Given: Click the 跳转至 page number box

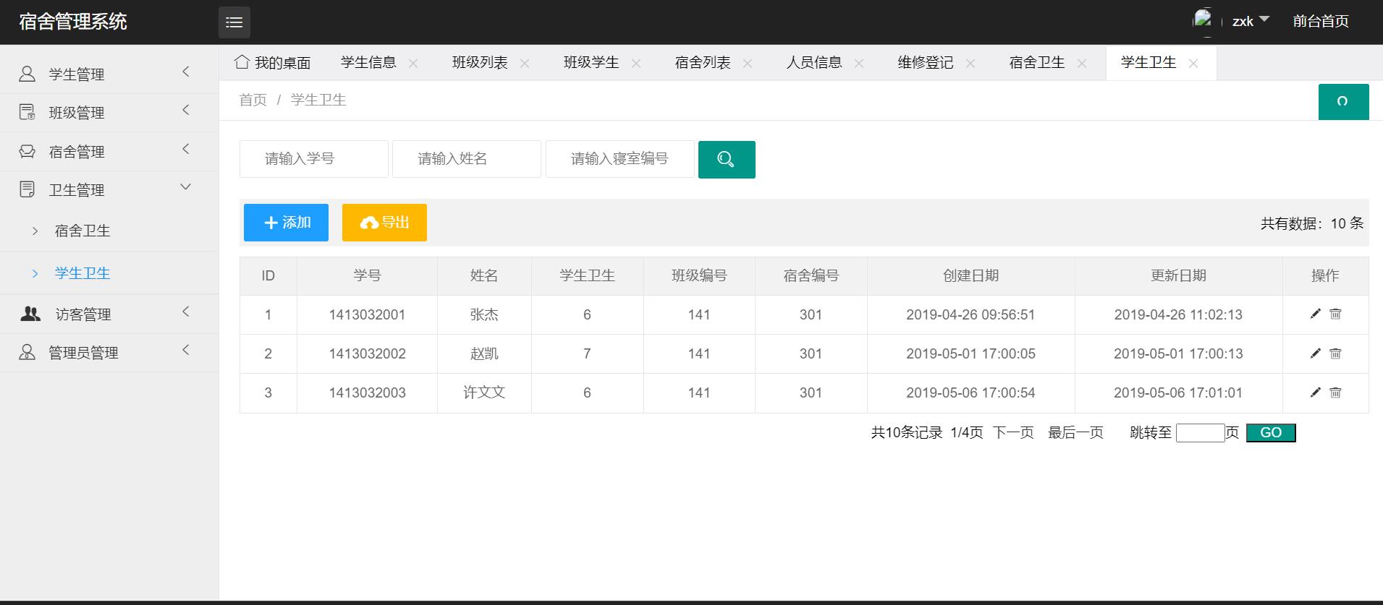Looking at the screenshot, I should (x=1200, y=433).
